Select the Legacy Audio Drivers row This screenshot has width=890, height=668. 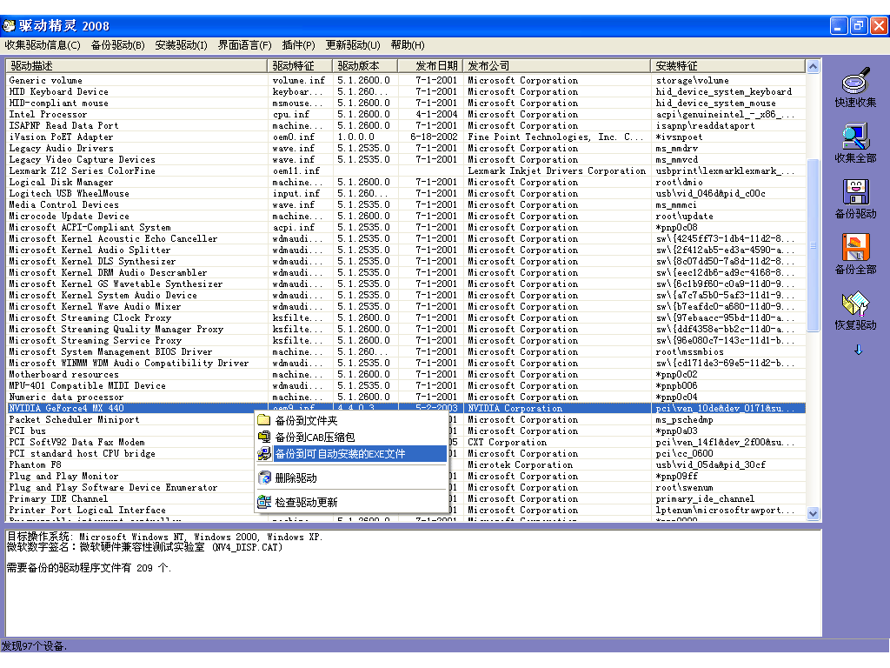point(406,148)
